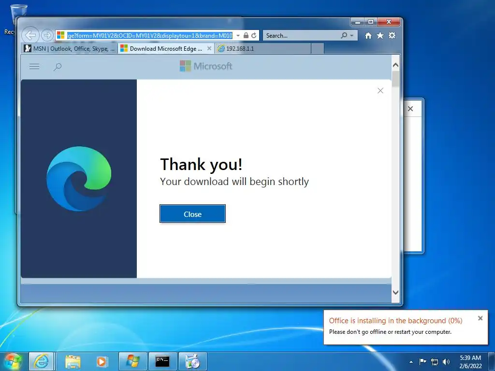Open the File Explorer taskbar icon
Image resolution: width=495 pixels, height=371 pixels.
point(73,361)
